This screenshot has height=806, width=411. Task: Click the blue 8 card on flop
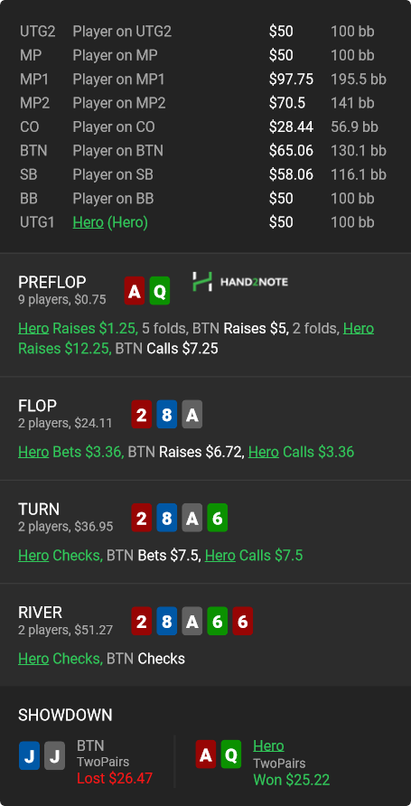pos(167,415)
